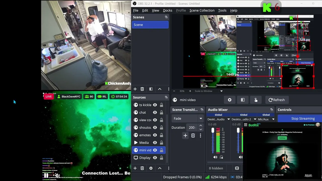Pop out the Scenes dock
Viewport: 322px width, 181px height.
pos(166,17)
